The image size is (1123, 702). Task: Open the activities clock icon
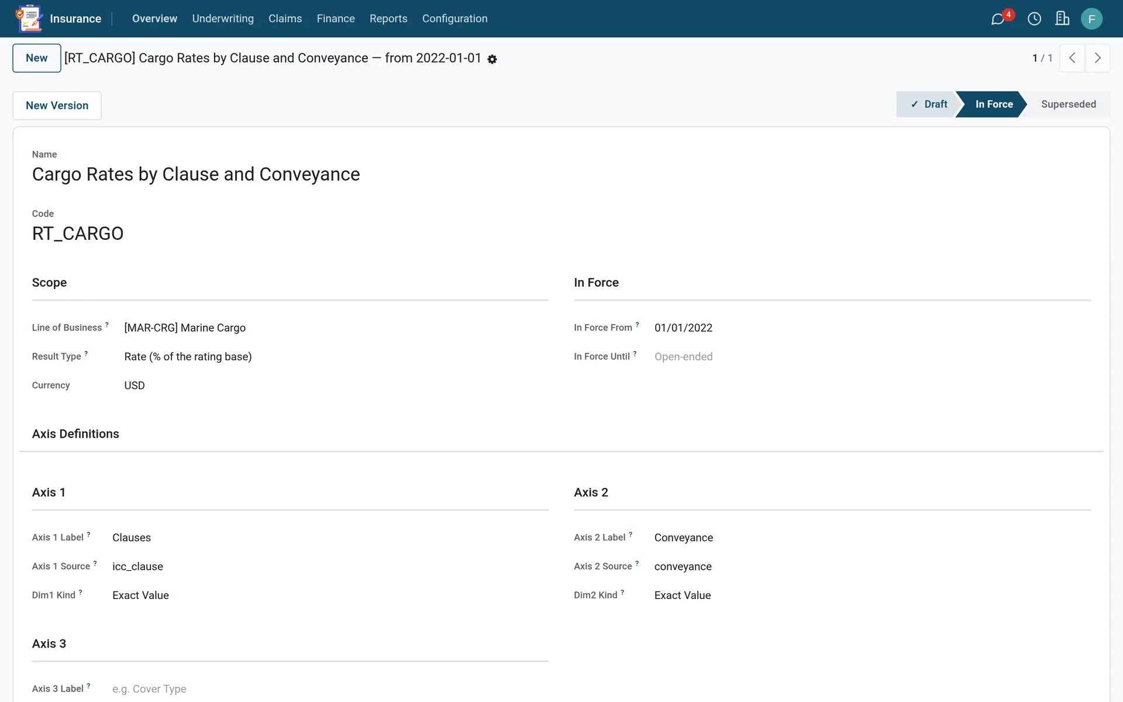click(1034, 19)
